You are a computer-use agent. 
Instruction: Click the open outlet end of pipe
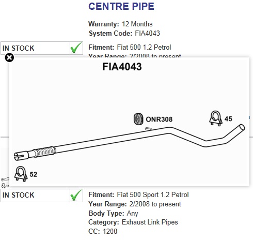242,128
